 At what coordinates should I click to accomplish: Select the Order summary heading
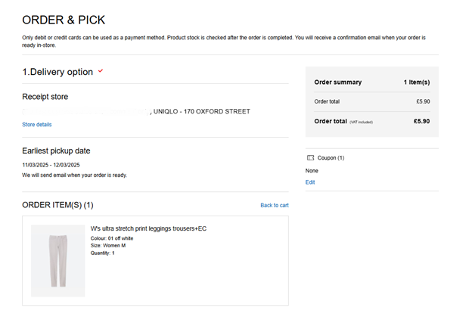337,82
